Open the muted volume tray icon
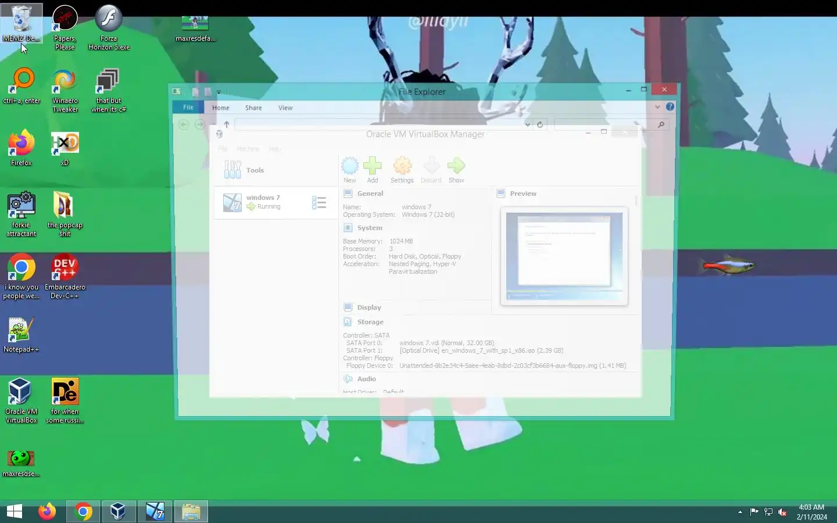 pyautogui.click(x=782, y=512)
